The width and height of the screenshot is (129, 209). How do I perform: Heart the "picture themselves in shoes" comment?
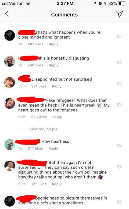tap(119, 202)
